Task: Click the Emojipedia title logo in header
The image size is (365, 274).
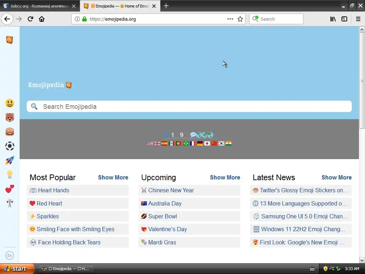Action: point(50,85)
